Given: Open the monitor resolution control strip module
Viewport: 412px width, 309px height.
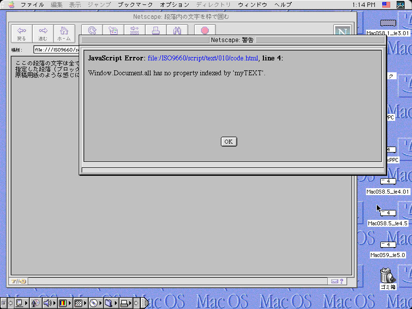Looking at the screenshot, I should tap(80, 303).
